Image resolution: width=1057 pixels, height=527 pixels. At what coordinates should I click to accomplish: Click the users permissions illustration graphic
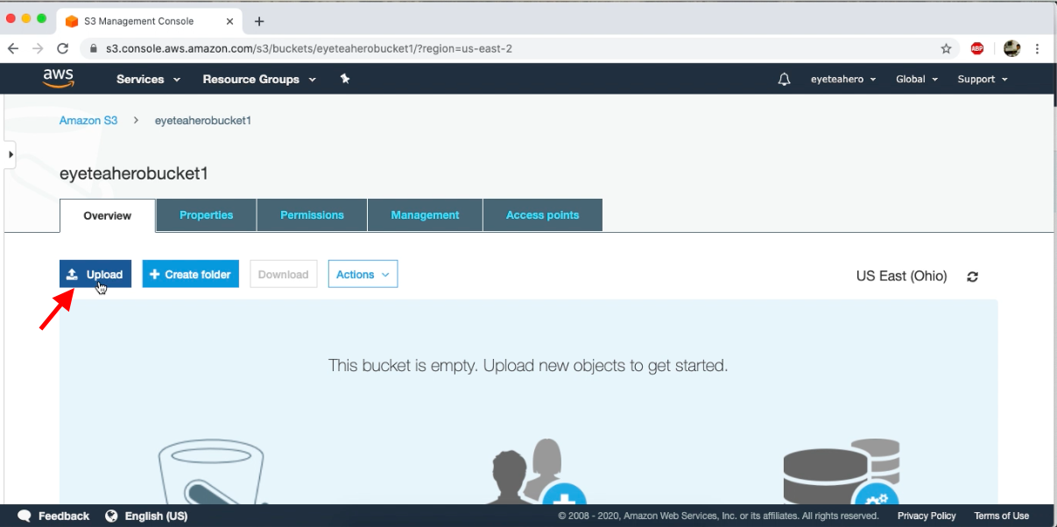[537, 472]
